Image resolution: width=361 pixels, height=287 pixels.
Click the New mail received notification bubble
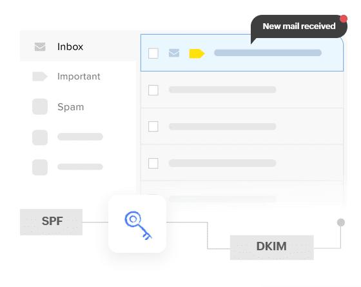click(299, 26)
